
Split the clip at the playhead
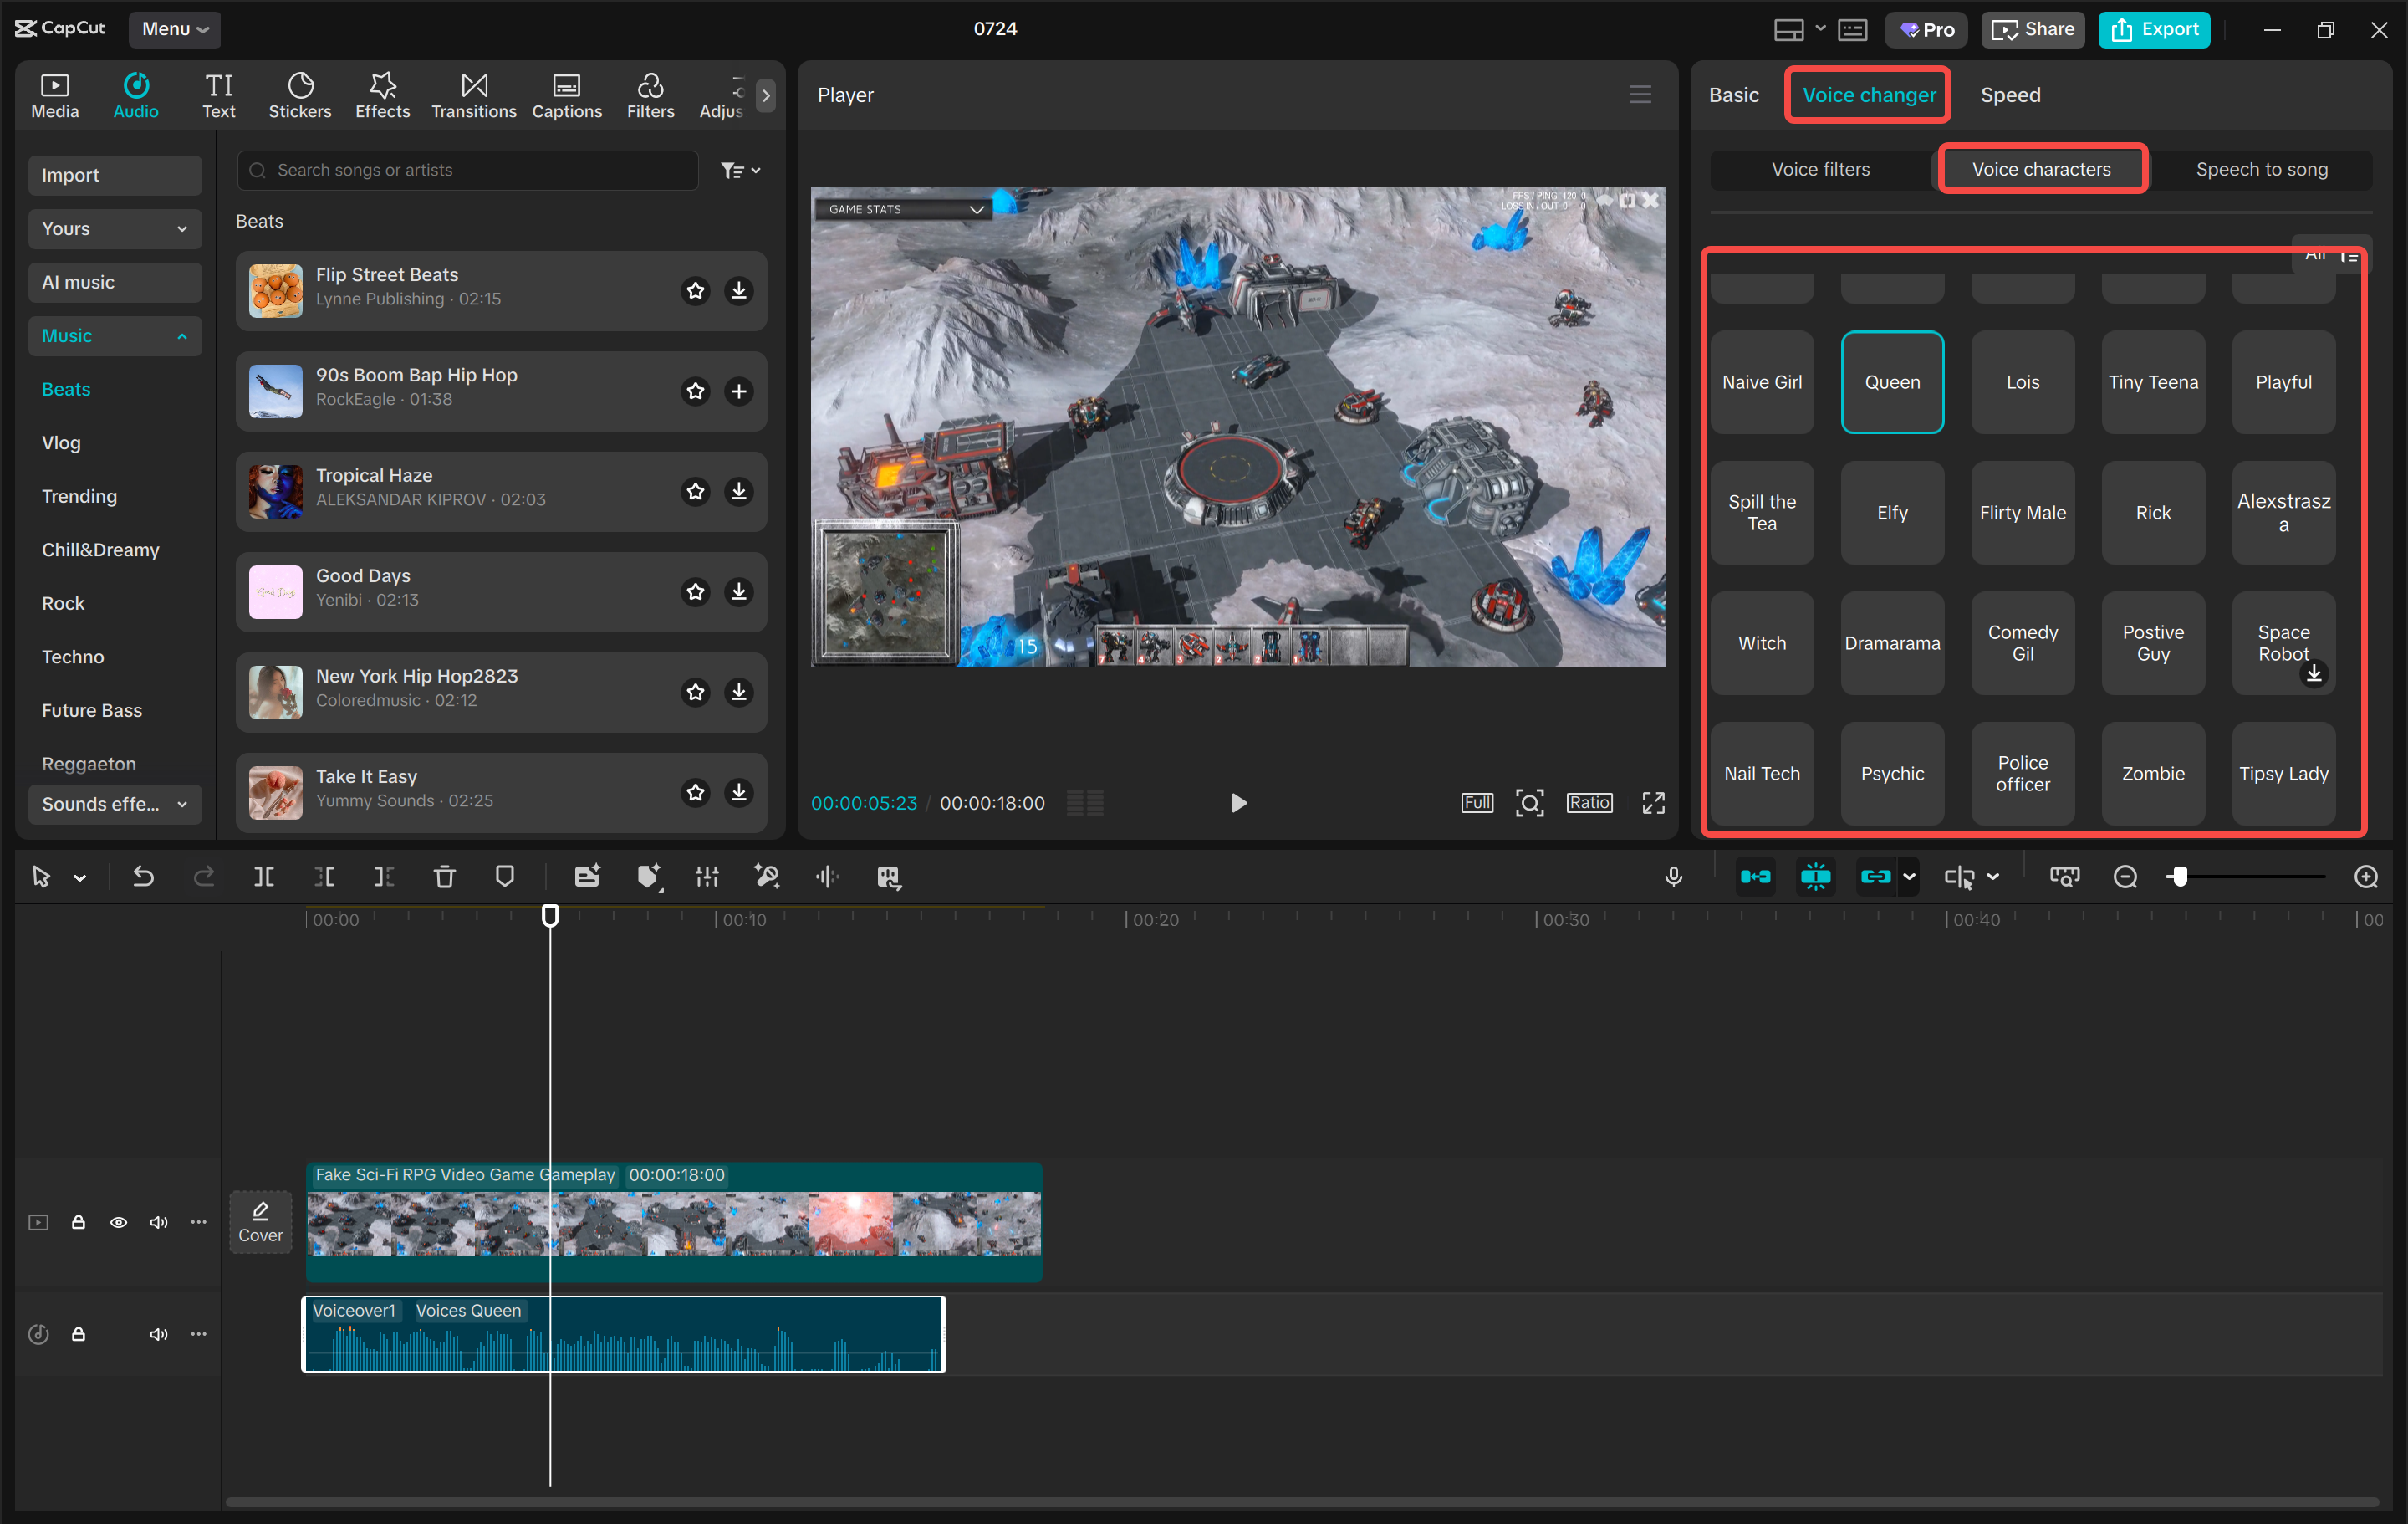coord(264,876)
